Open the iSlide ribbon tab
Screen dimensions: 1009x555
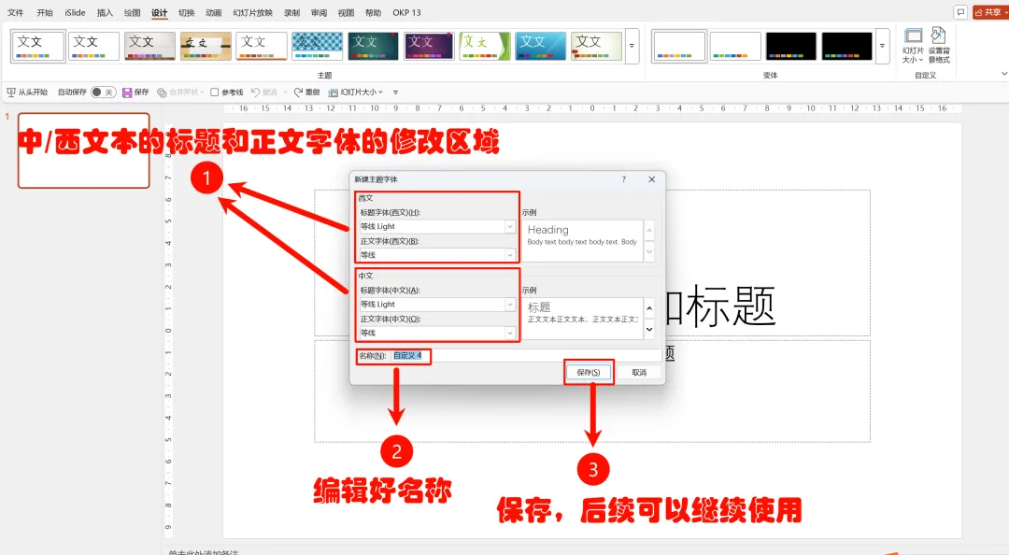tap(75, 12)
